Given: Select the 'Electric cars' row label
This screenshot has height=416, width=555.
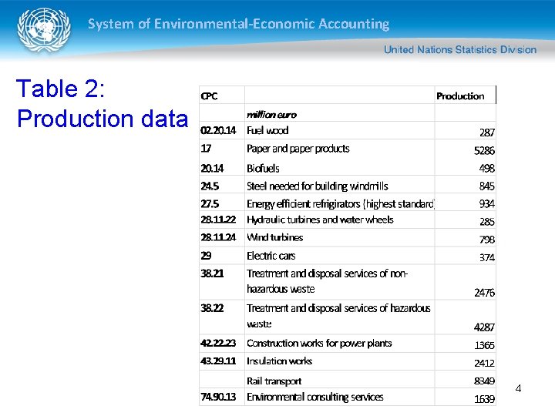Looking at the screenshot, I should click(x=271, y=256).
